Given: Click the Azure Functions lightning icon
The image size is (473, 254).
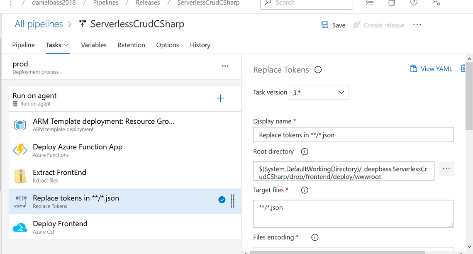Looking at the screenshot, I should click(x=20, y=150).
